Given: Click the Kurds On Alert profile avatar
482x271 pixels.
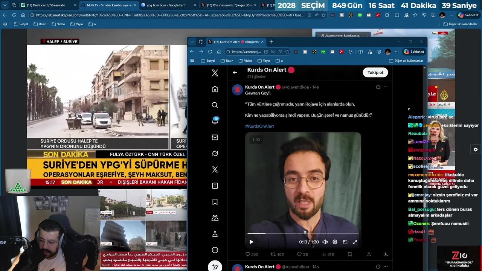Looking at the screenshot, I should pyautogui.click(x=237, y=90).
